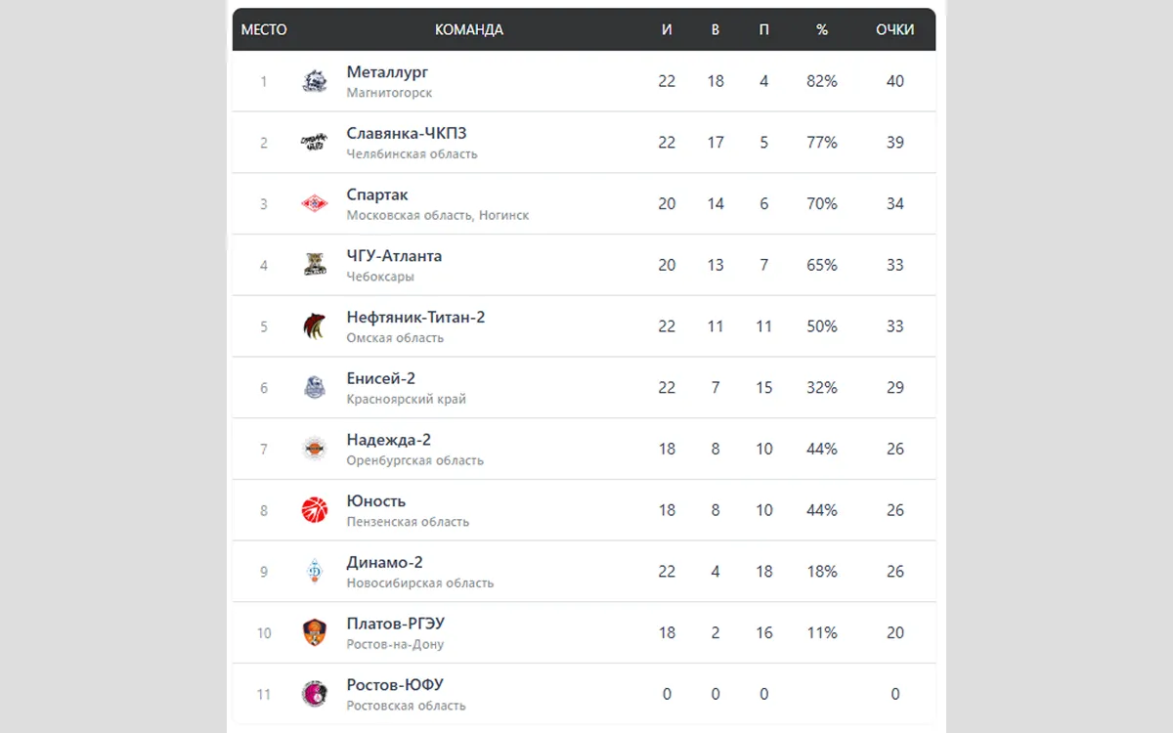Screen dimensions: 1173x733
Task: Click the Енисей-2 team logo
Action: tap(314, 388)
